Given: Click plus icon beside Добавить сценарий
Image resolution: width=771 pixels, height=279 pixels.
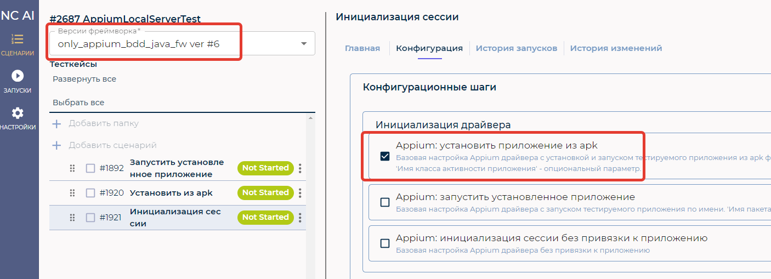Looking at the screenshot, I should point(56,145).
